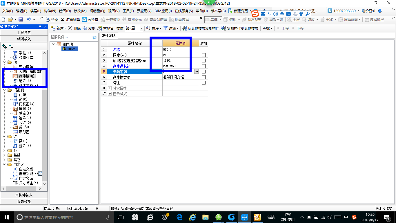Tick 附加 checkbox for 横向短筋 row
The width and height of the screenshot is (396, 223).
(204, 71)
